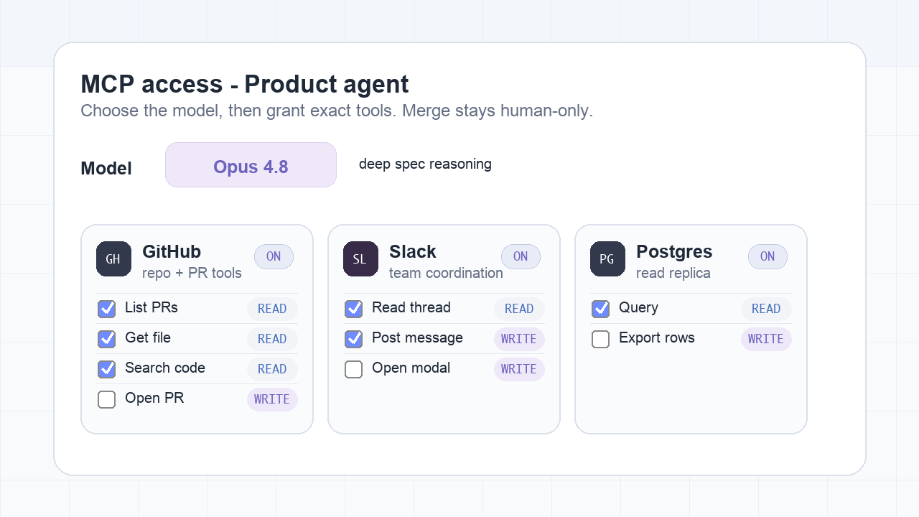Click the 'Search code' label
The image size is (919, 517).
[x=165, y=368]
